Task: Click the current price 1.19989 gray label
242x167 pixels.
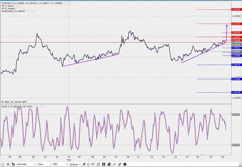Action: [236, 42]
